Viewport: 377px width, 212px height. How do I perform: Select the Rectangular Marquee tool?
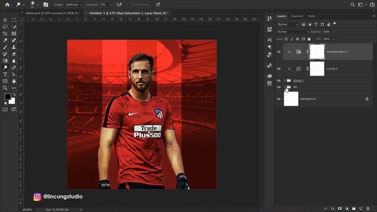pos(14,20)
